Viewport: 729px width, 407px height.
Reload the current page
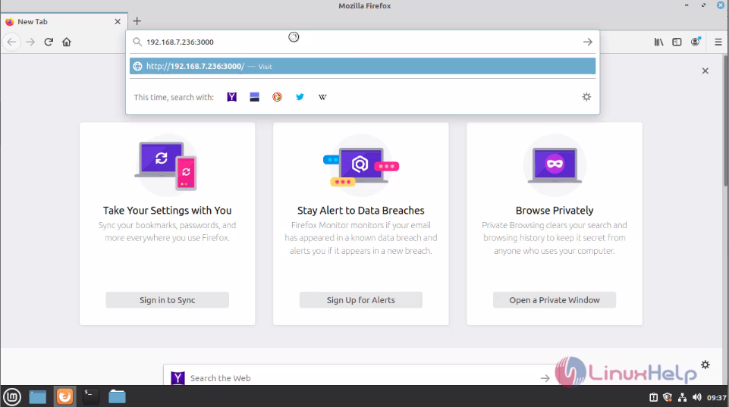pyautogui.click(x=49, y=42)
